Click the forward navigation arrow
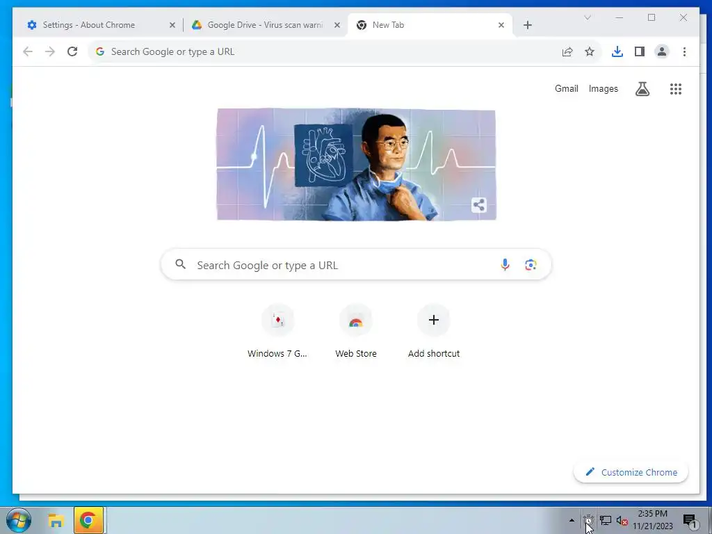Screen dimensions: 712x534 click(50, 51)
